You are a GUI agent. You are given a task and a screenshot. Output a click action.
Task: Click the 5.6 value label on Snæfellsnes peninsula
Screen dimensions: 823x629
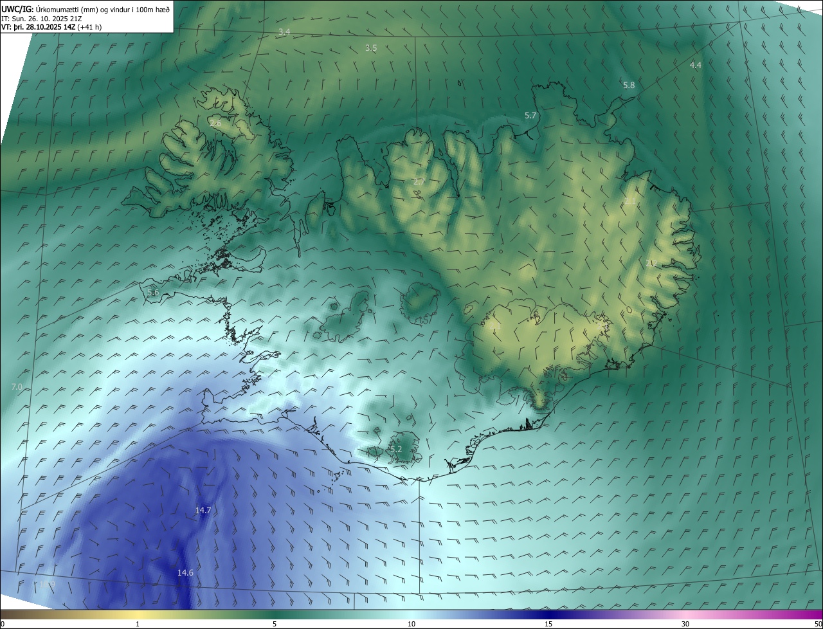click(153, 292)
